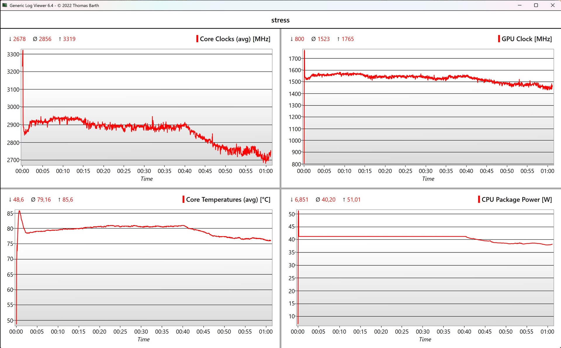This screenshot has width=561, height=348.
Task: Click the CPU Package Power [W] label
Action: click(517, 200)
